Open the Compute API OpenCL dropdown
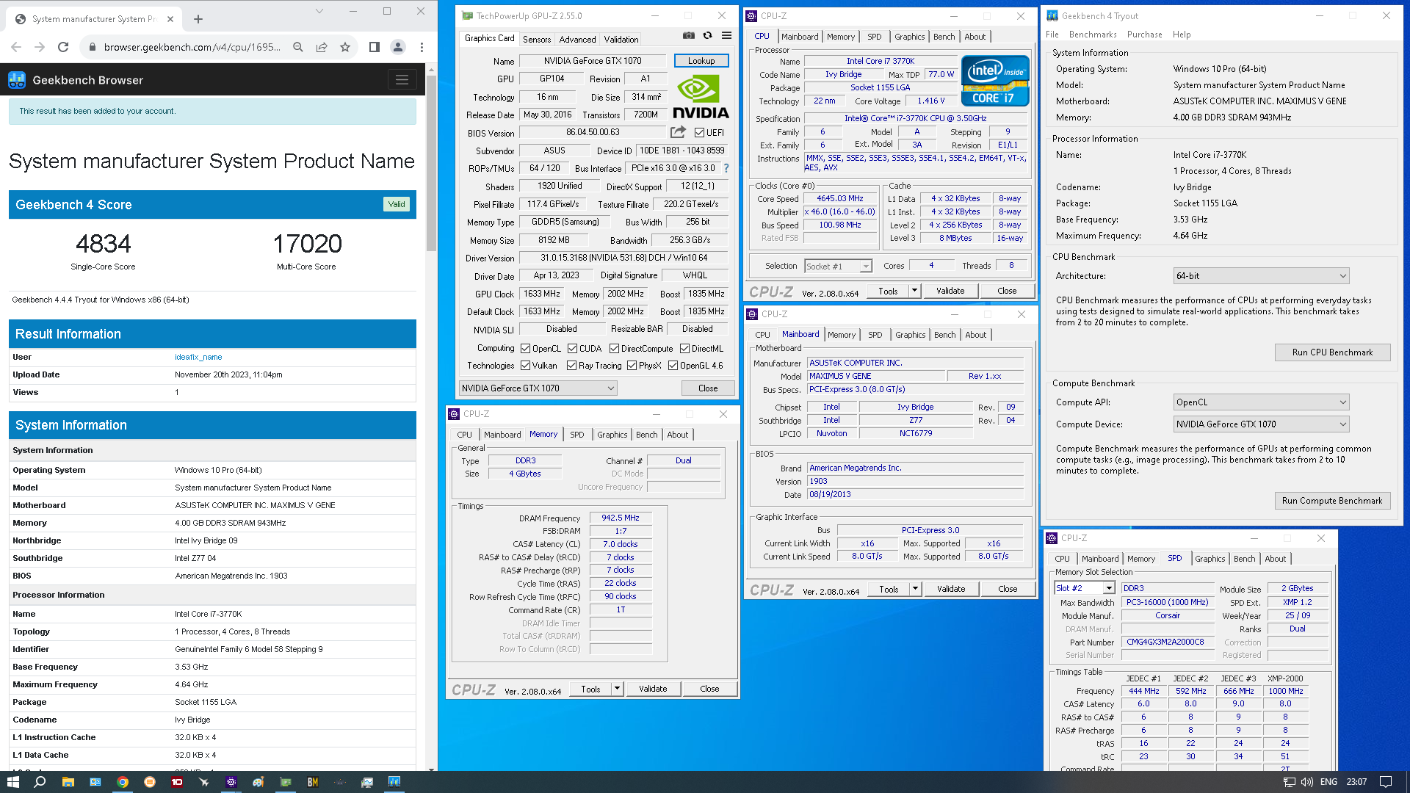The width and height of the screenshot is (1410, 793). tap(1262, 402)
